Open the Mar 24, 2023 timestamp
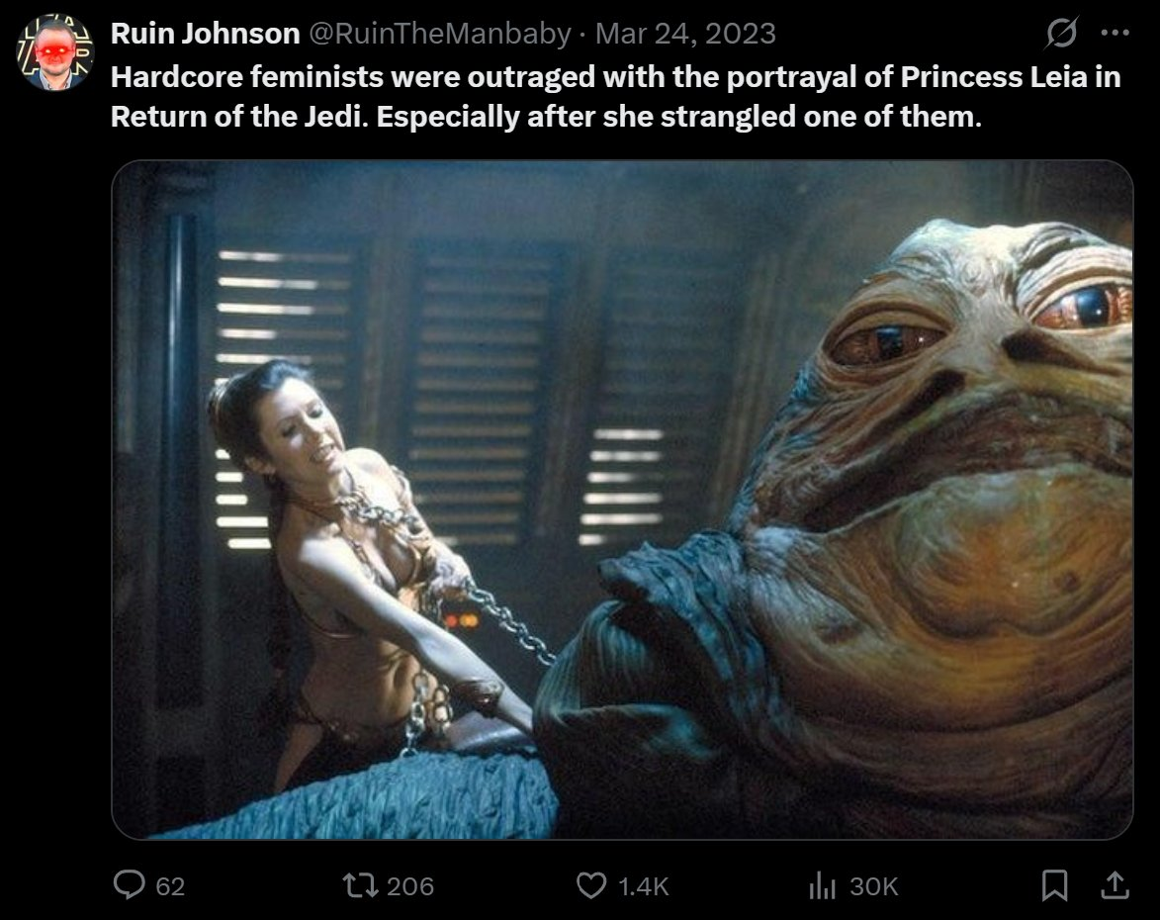The width and height of the screenshot is (1160, 920). (685, 34)
